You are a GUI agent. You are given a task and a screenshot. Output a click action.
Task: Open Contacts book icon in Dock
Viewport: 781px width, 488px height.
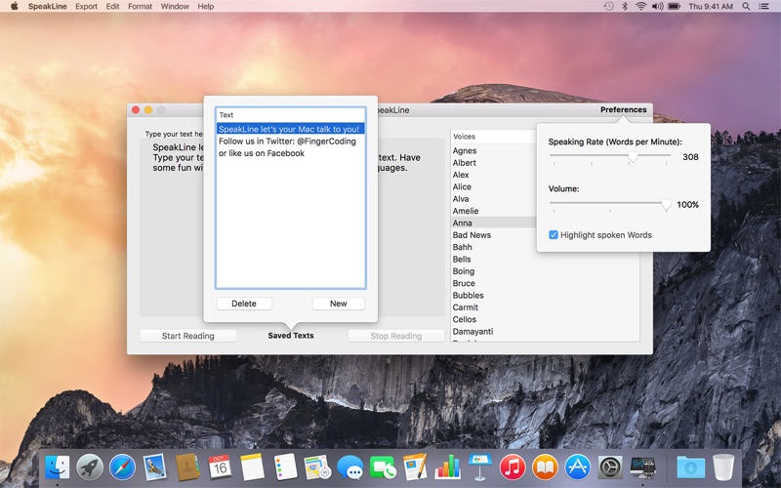click(x=187, y=468)
